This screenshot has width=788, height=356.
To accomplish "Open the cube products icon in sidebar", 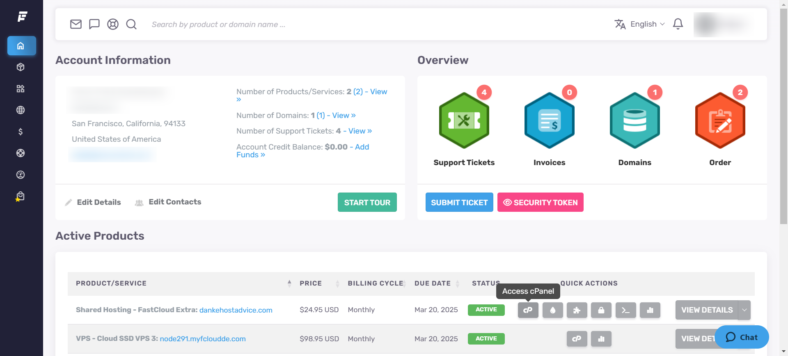I will (x=21, y=67).
